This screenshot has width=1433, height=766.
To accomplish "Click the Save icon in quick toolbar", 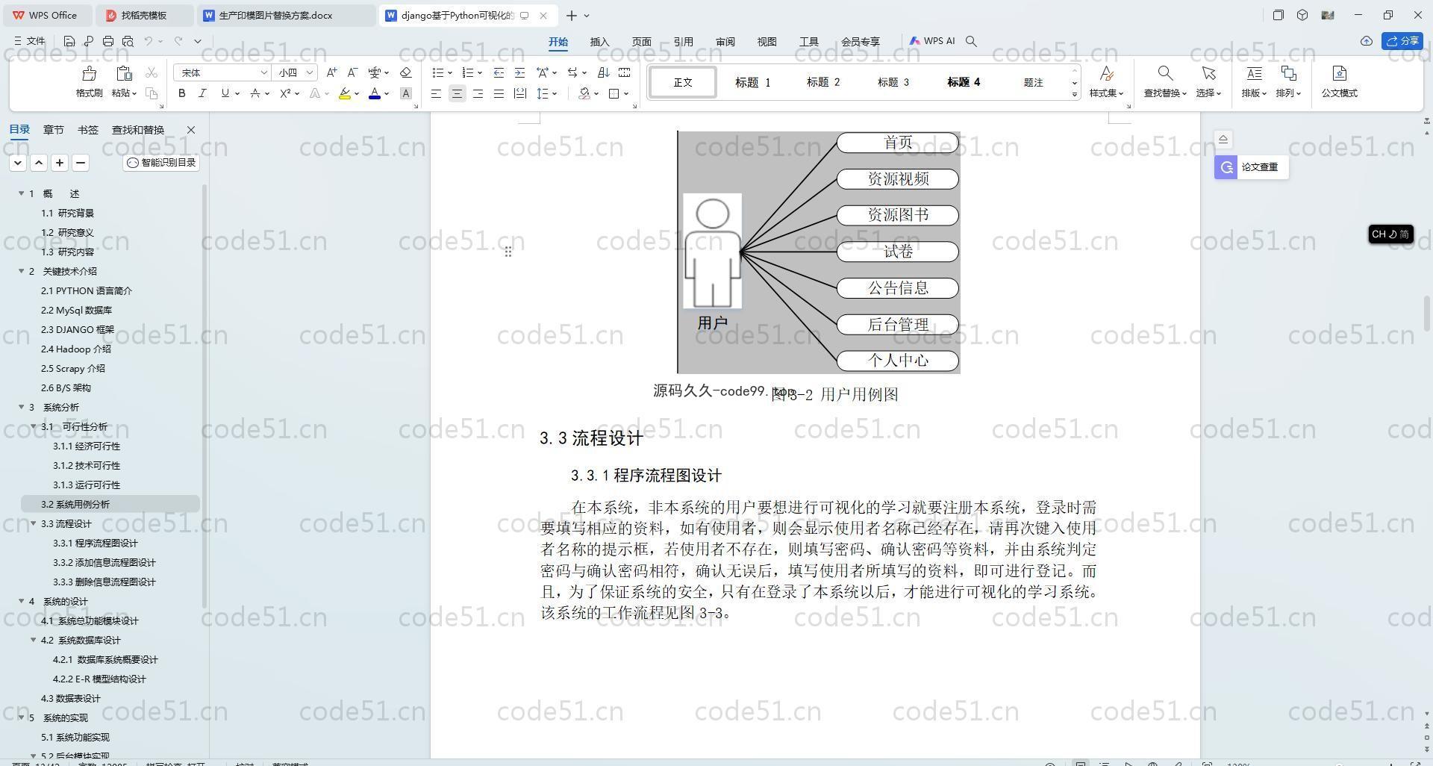I will pos(69,41).
